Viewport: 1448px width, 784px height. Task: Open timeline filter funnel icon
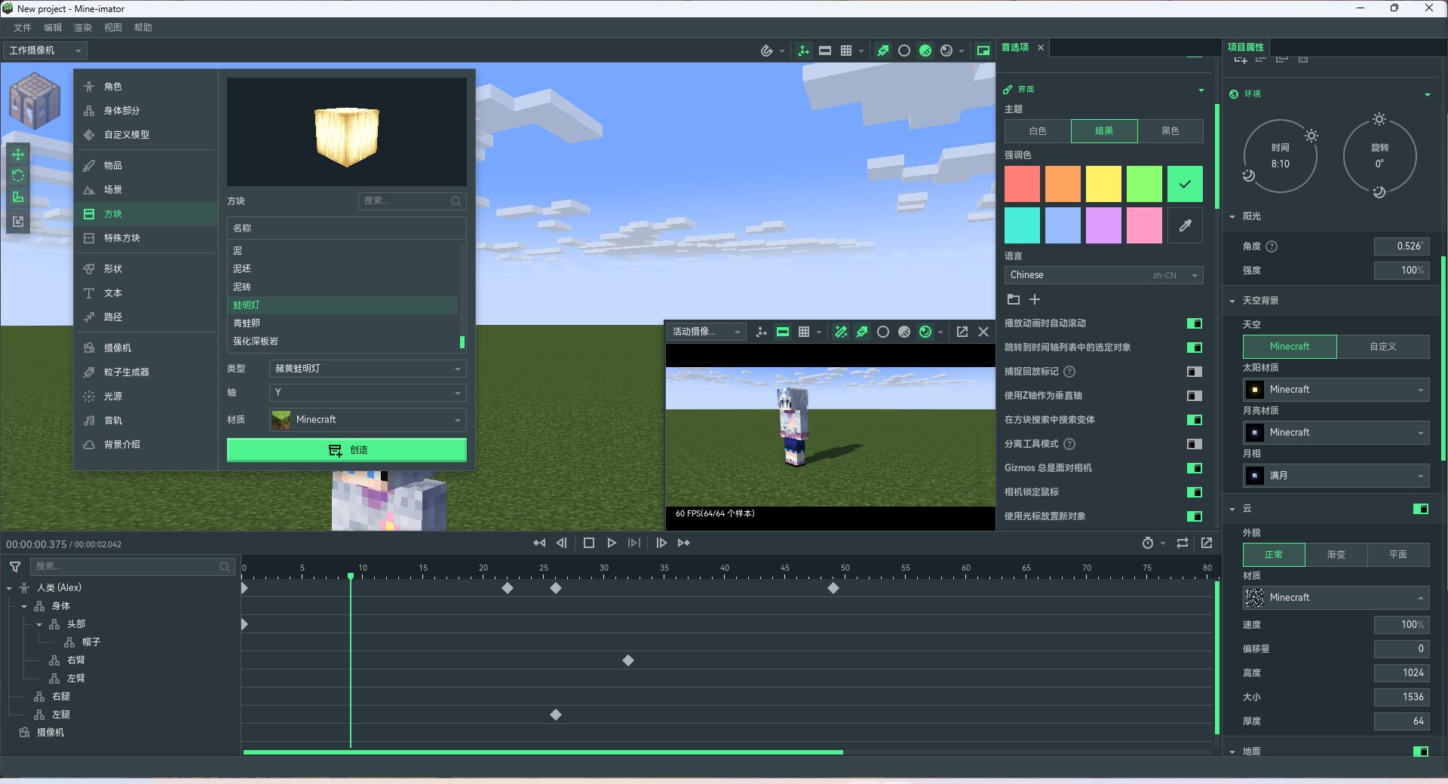coord(15,566)
